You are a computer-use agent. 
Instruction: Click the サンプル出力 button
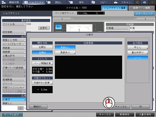pos(12,115)
